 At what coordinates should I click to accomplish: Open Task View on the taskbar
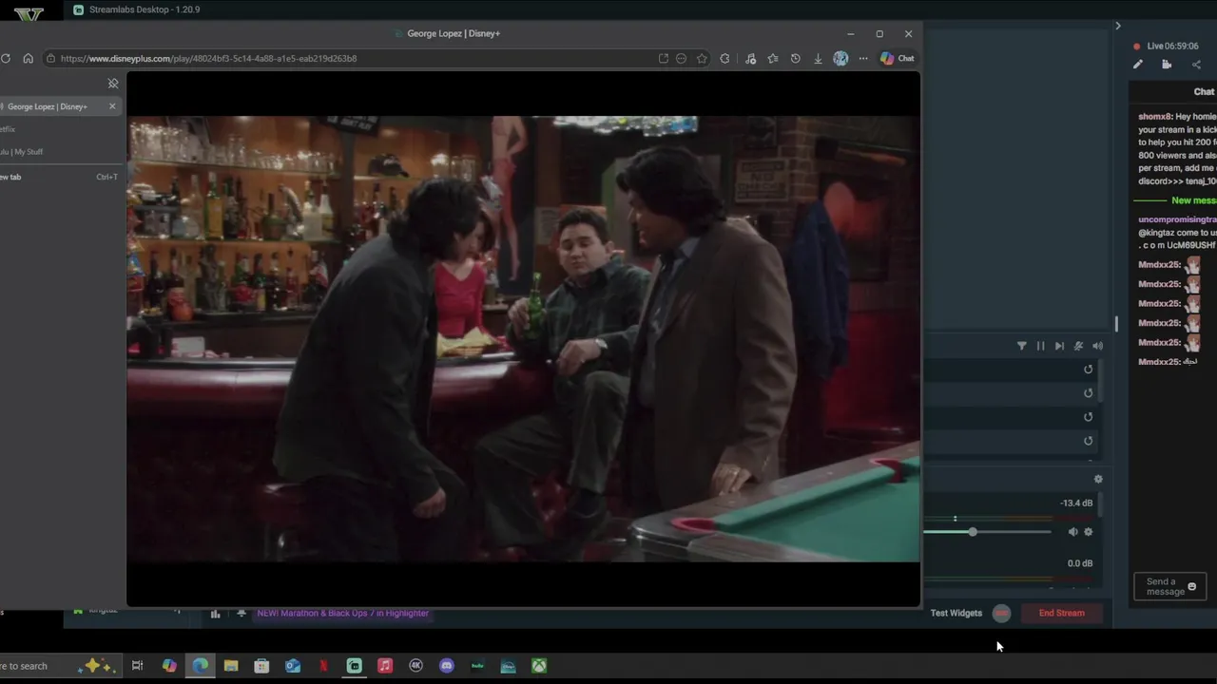[137, 666]
